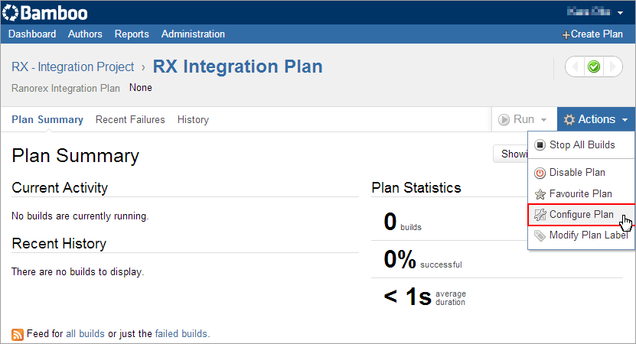
Task: Open the Authors page
Action: [x=85, y=34]
